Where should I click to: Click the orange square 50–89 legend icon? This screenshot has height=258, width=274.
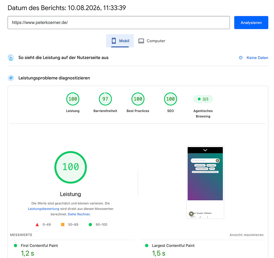[62, 225]
